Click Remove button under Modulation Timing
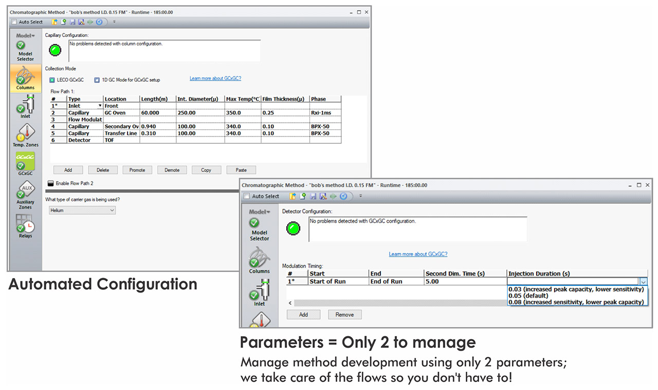658x390 pixels. click(x=344, y=315)
